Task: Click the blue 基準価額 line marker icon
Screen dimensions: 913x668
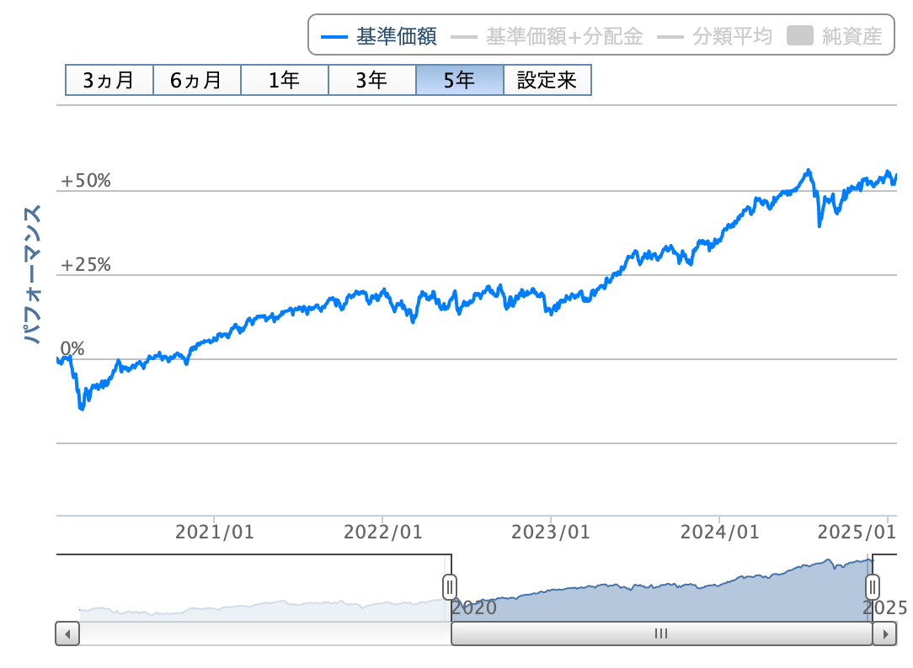Action: pos(334,37)
